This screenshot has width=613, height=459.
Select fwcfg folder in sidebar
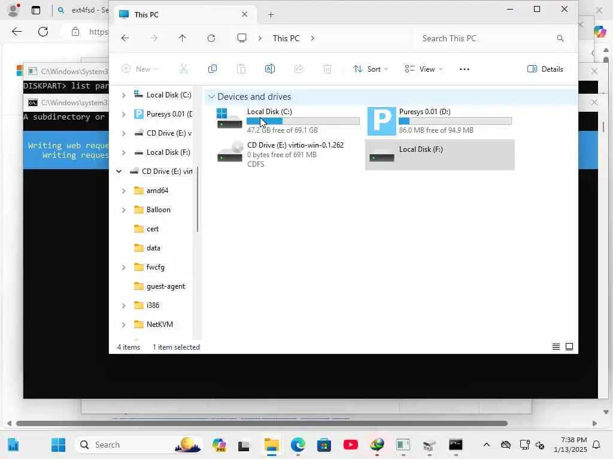pos(155,267)
